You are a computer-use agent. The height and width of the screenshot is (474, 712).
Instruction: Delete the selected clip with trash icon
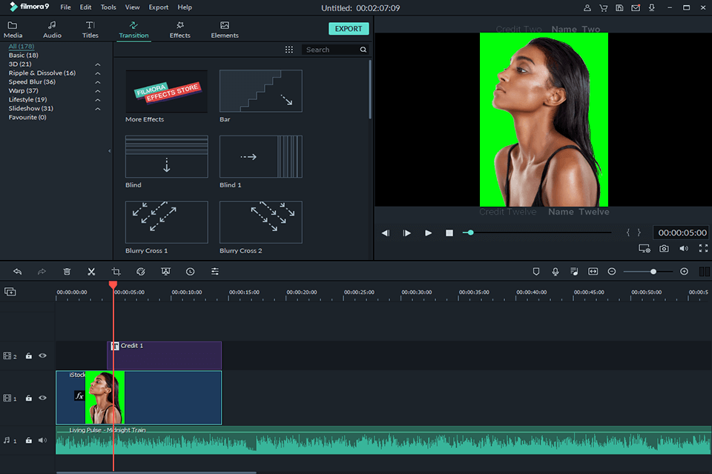[67, 272]
